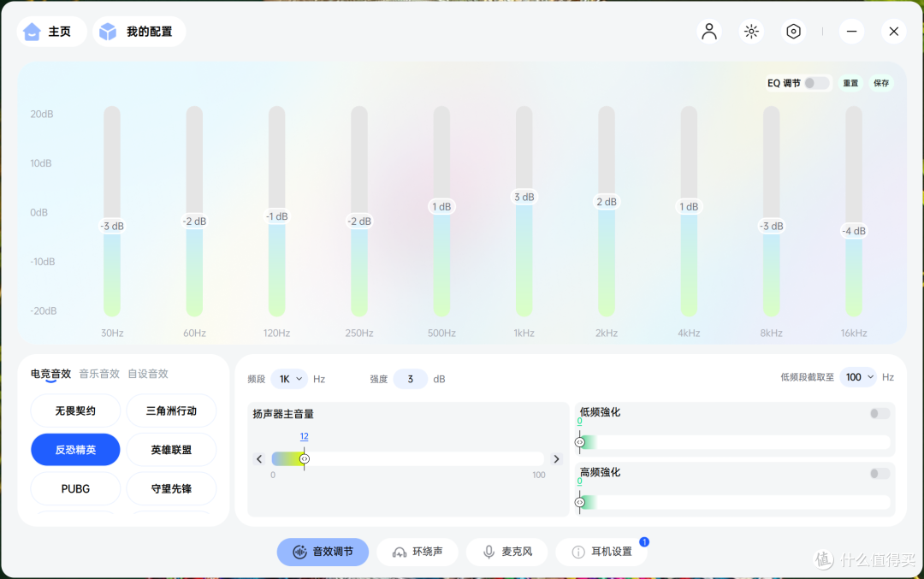Click the 低频強化 slider handle
924x579 pixels.
[x=580, y=442]
